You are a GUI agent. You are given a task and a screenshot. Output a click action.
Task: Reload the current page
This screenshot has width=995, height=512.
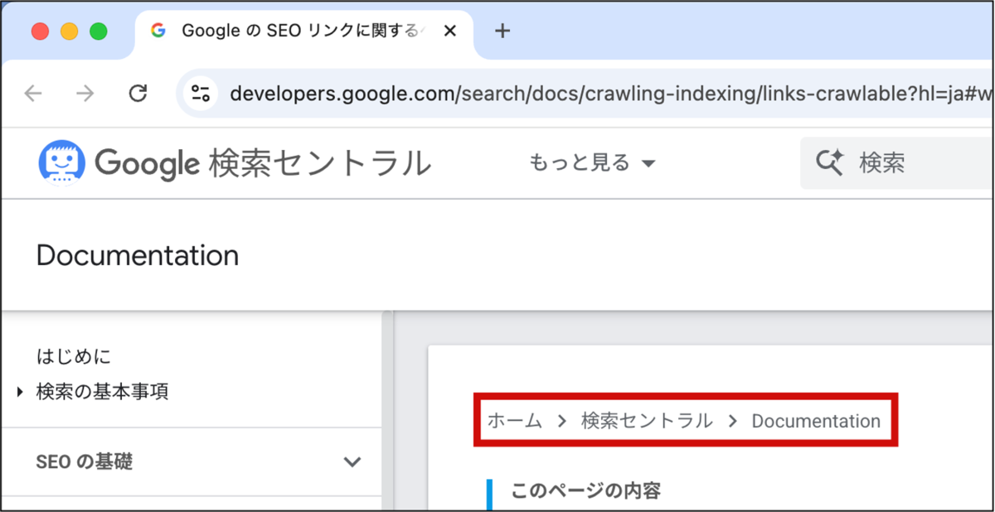138,93
